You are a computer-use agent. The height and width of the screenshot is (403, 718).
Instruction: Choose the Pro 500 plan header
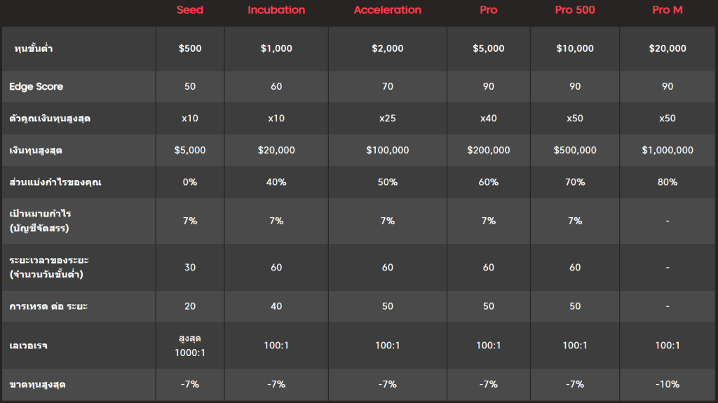575,11
